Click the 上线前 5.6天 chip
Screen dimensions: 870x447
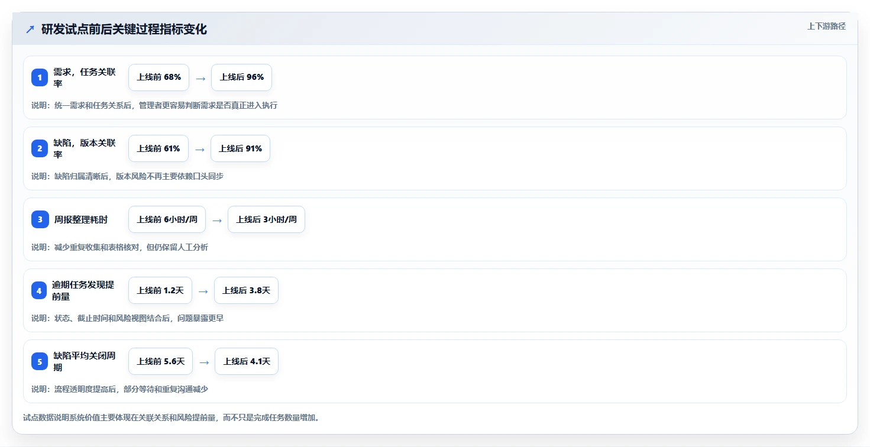(160, 361)
